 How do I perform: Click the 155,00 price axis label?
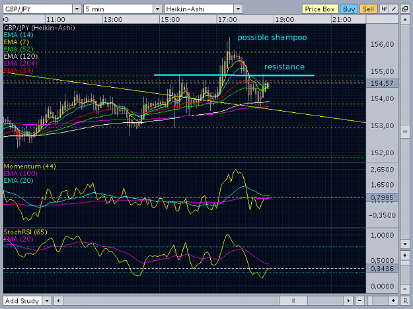tap(382, 71)
